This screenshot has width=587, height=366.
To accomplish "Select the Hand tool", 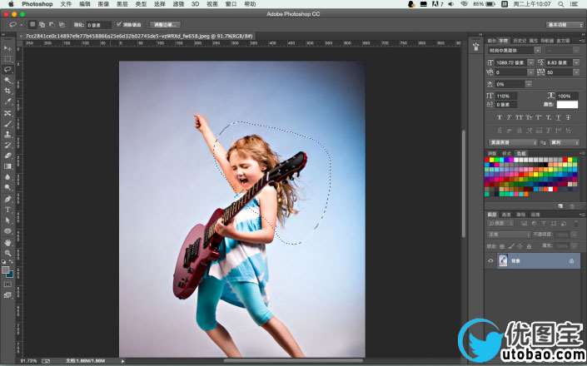I will (x=7, y=243).
